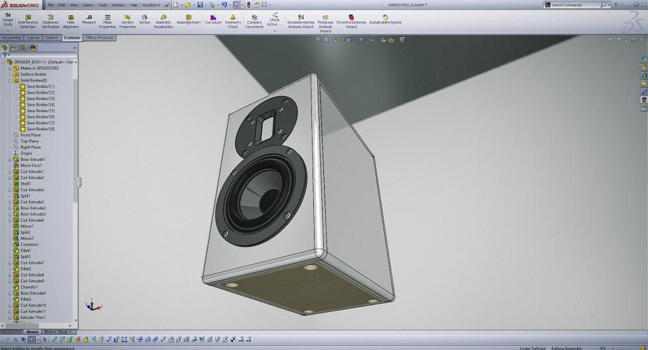Image resolution: width=648 pixels, height=350 pixels.
Task: Open SustainabilityXpress
Action: (385, 20)
